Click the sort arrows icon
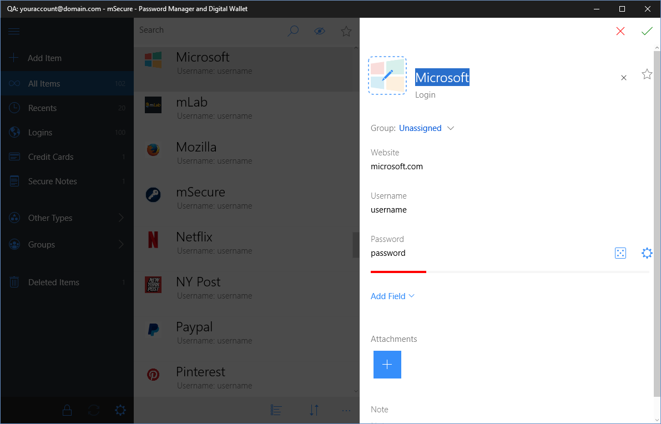This screenshot has height=424, width=661. (x=314, y=410)
